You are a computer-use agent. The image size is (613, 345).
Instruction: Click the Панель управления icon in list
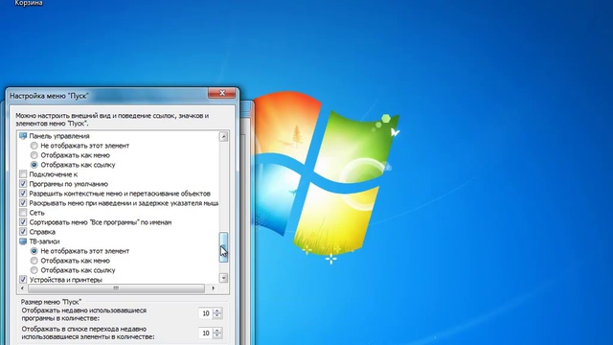pos(23,136)
